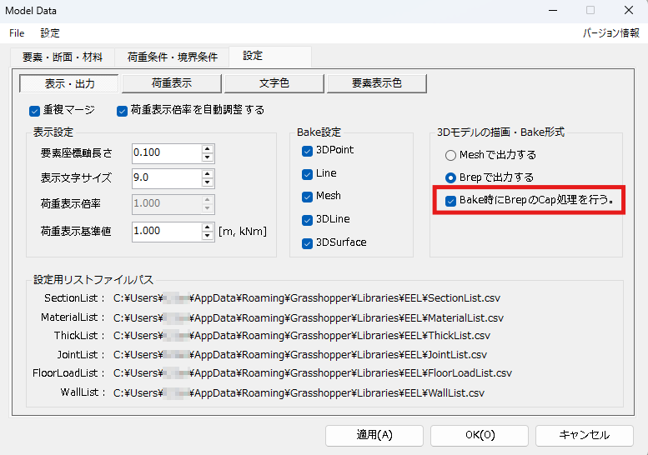
Task: Open バージョン情報 version info
Action: pos(611,33)
